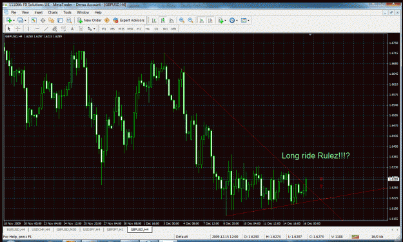Open the Navigator panel icon

(x=52, y=20)
